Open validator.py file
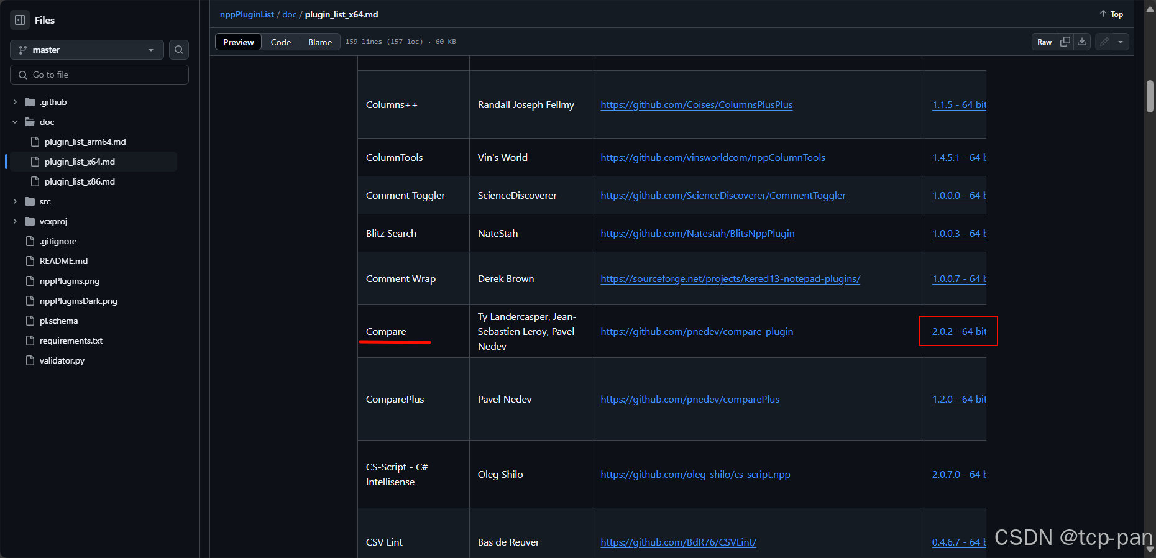 point(62,360)
